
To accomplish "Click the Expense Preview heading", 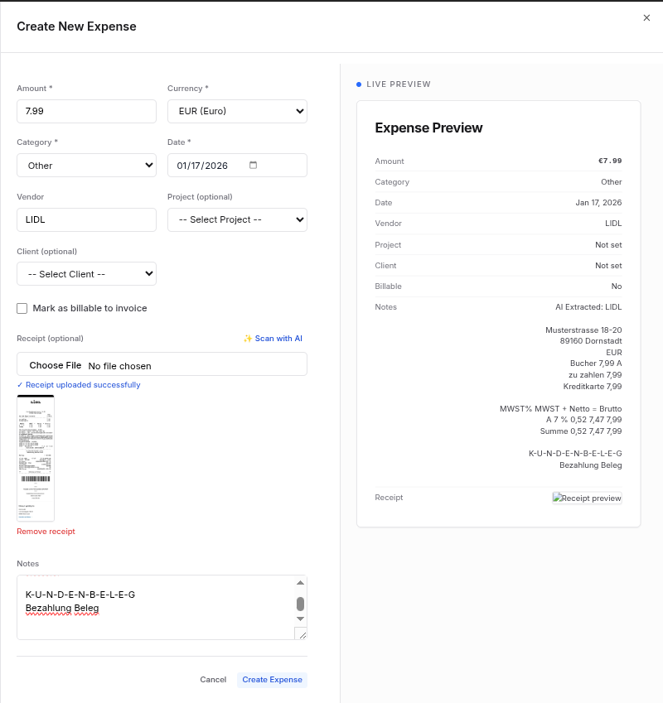I will [x=428, y=128].
